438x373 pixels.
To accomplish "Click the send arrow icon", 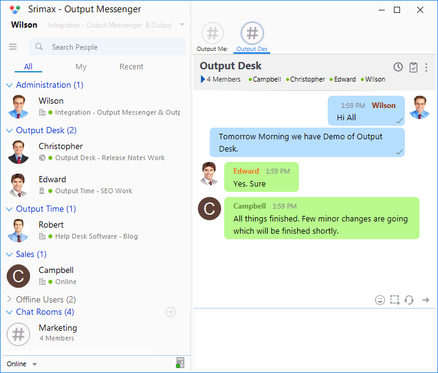I will click(x=426, y=300).
